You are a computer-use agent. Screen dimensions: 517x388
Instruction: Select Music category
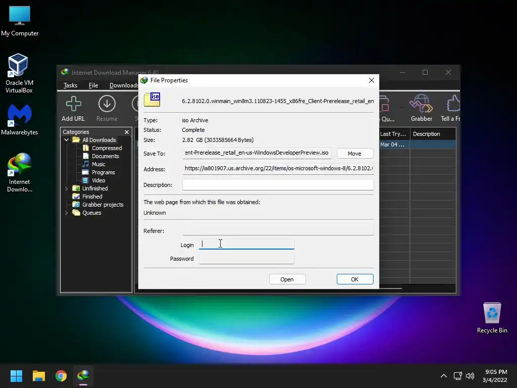[x=98, y=164]
